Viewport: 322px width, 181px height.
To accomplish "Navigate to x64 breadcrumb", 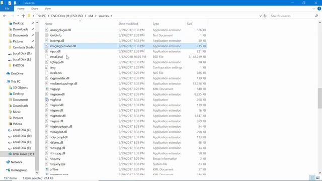I will tap(91, 16).
